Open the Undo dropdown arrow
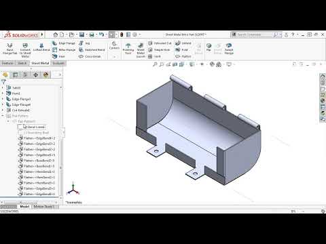326x244 pixels. tap(106, 35)
